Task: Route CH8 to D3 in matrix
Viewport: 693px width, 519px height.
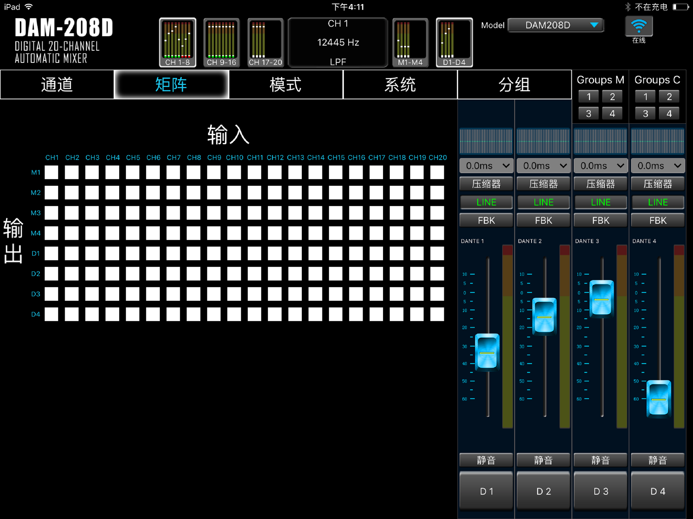Action: [x=193, y=294]
